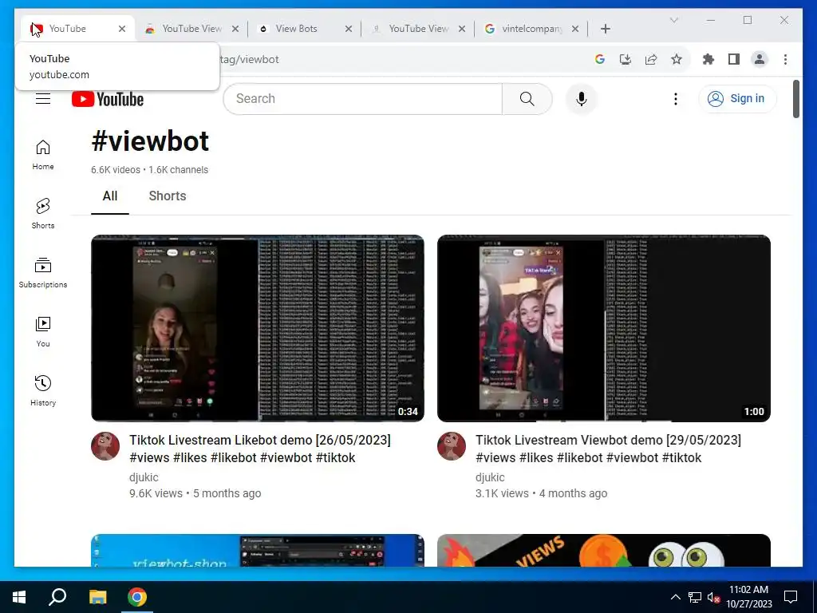The height and width of the screenshot is (613, 817).
Task: Click channel avatar beside Viewbot video
Action: [x=452, y=446]
